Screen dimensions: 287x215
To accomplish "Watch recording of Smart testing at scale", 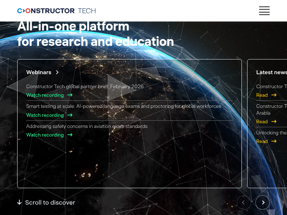I will pyautogui.click(x=45, y=115).
